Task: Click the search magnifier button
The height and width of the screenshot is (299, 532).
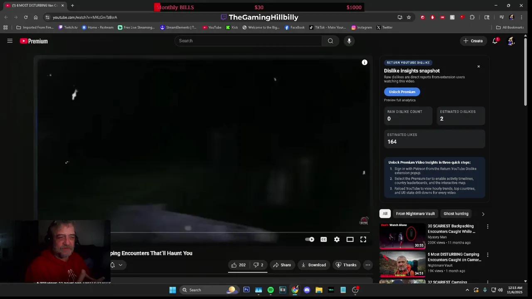Action: [x=330, y=41]
